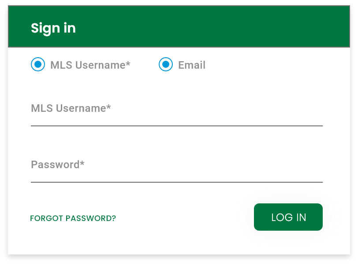This screenshot has height=265, width=358.
Task: Open the FORGOT PASSWORD? link
Action: click(x=73, y=218)
